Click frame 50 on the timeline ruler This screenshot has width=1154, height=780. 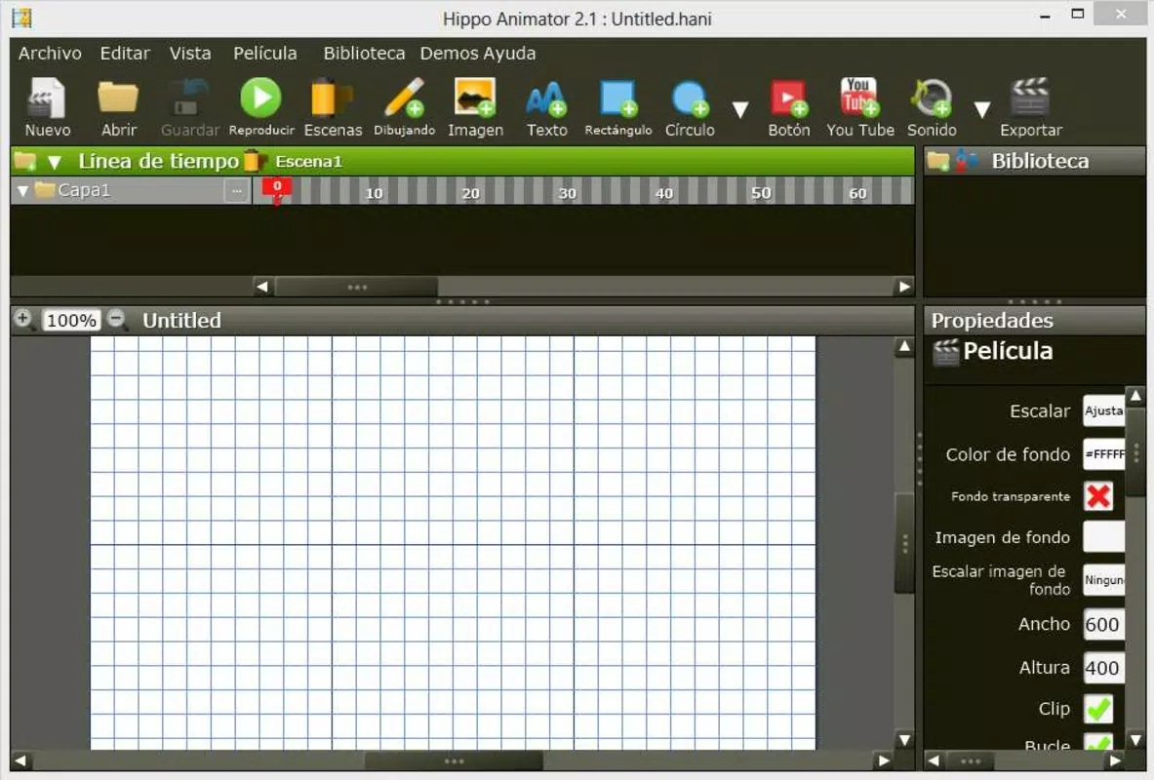point(761,193)
